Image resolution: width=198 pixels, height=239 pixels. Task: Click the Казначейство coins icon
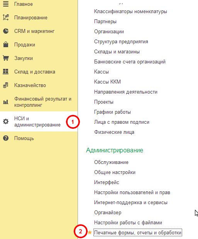6,85
